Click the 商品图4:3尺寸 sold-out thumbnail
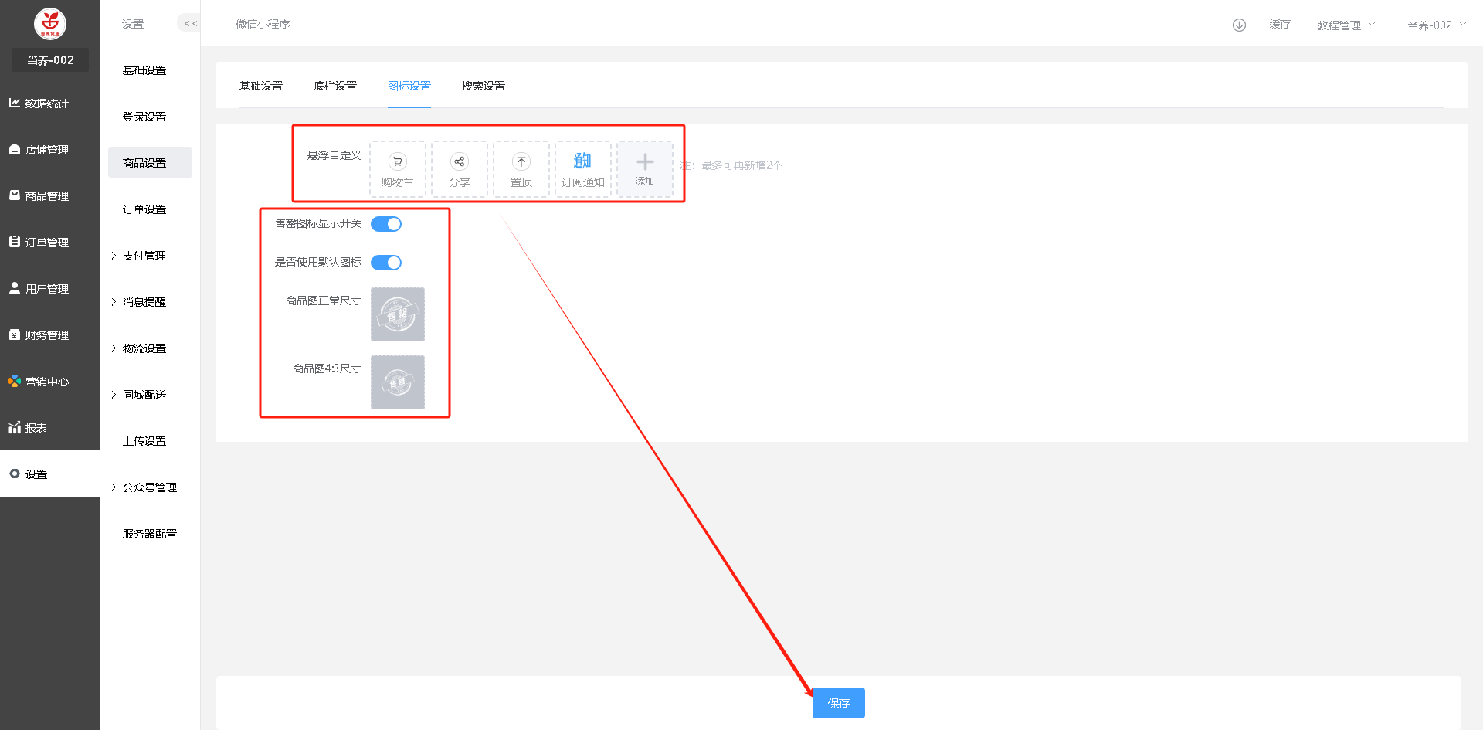 pos(398,382)
